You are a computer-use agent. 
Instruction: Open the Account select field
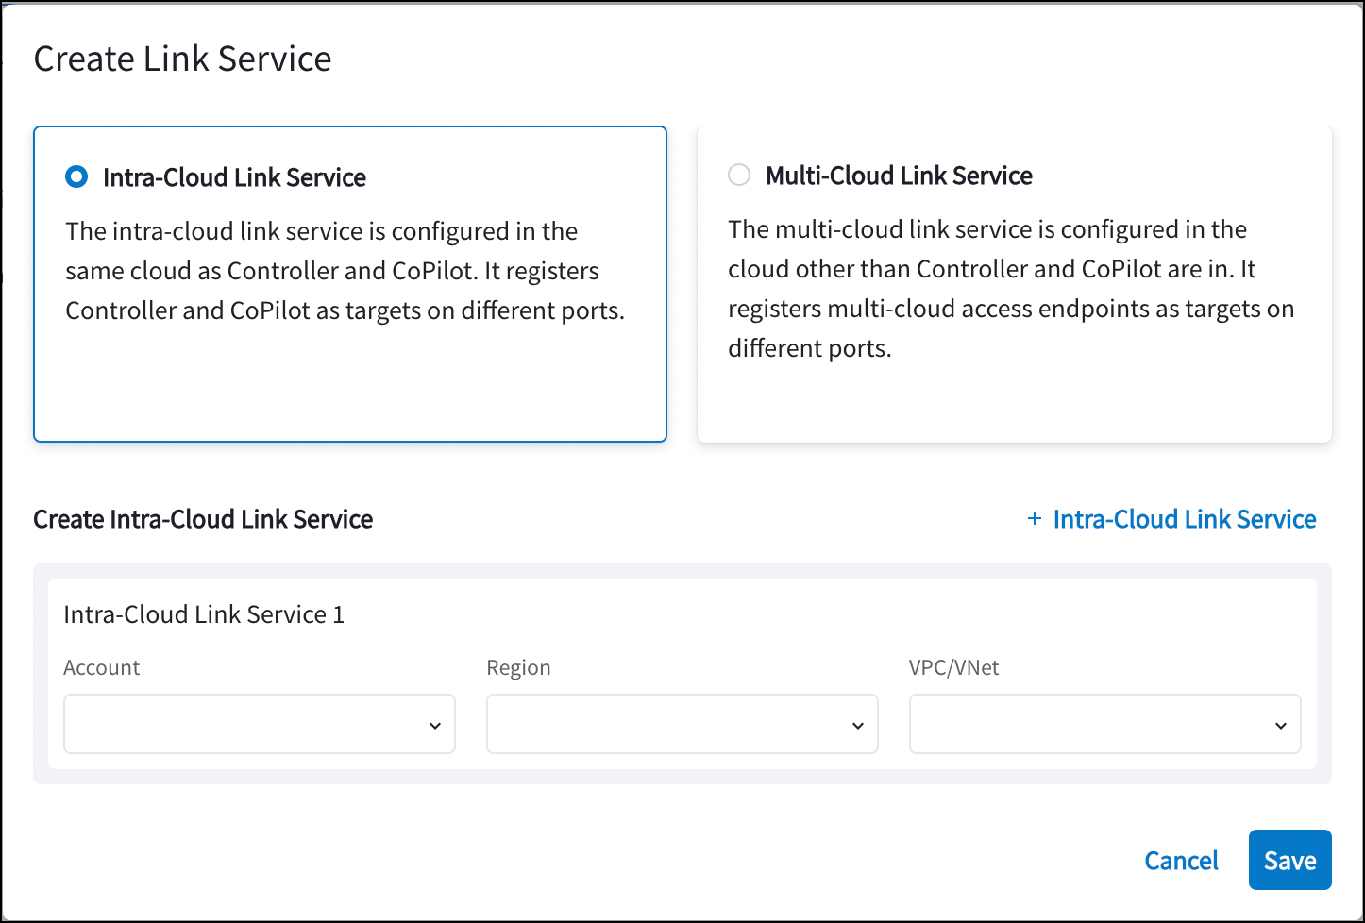point(245,724)
